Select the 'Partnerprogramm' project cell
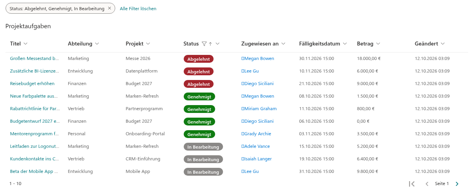Image resolution: width=472 pixels, height=189 pixels. (x=144, y=109)
